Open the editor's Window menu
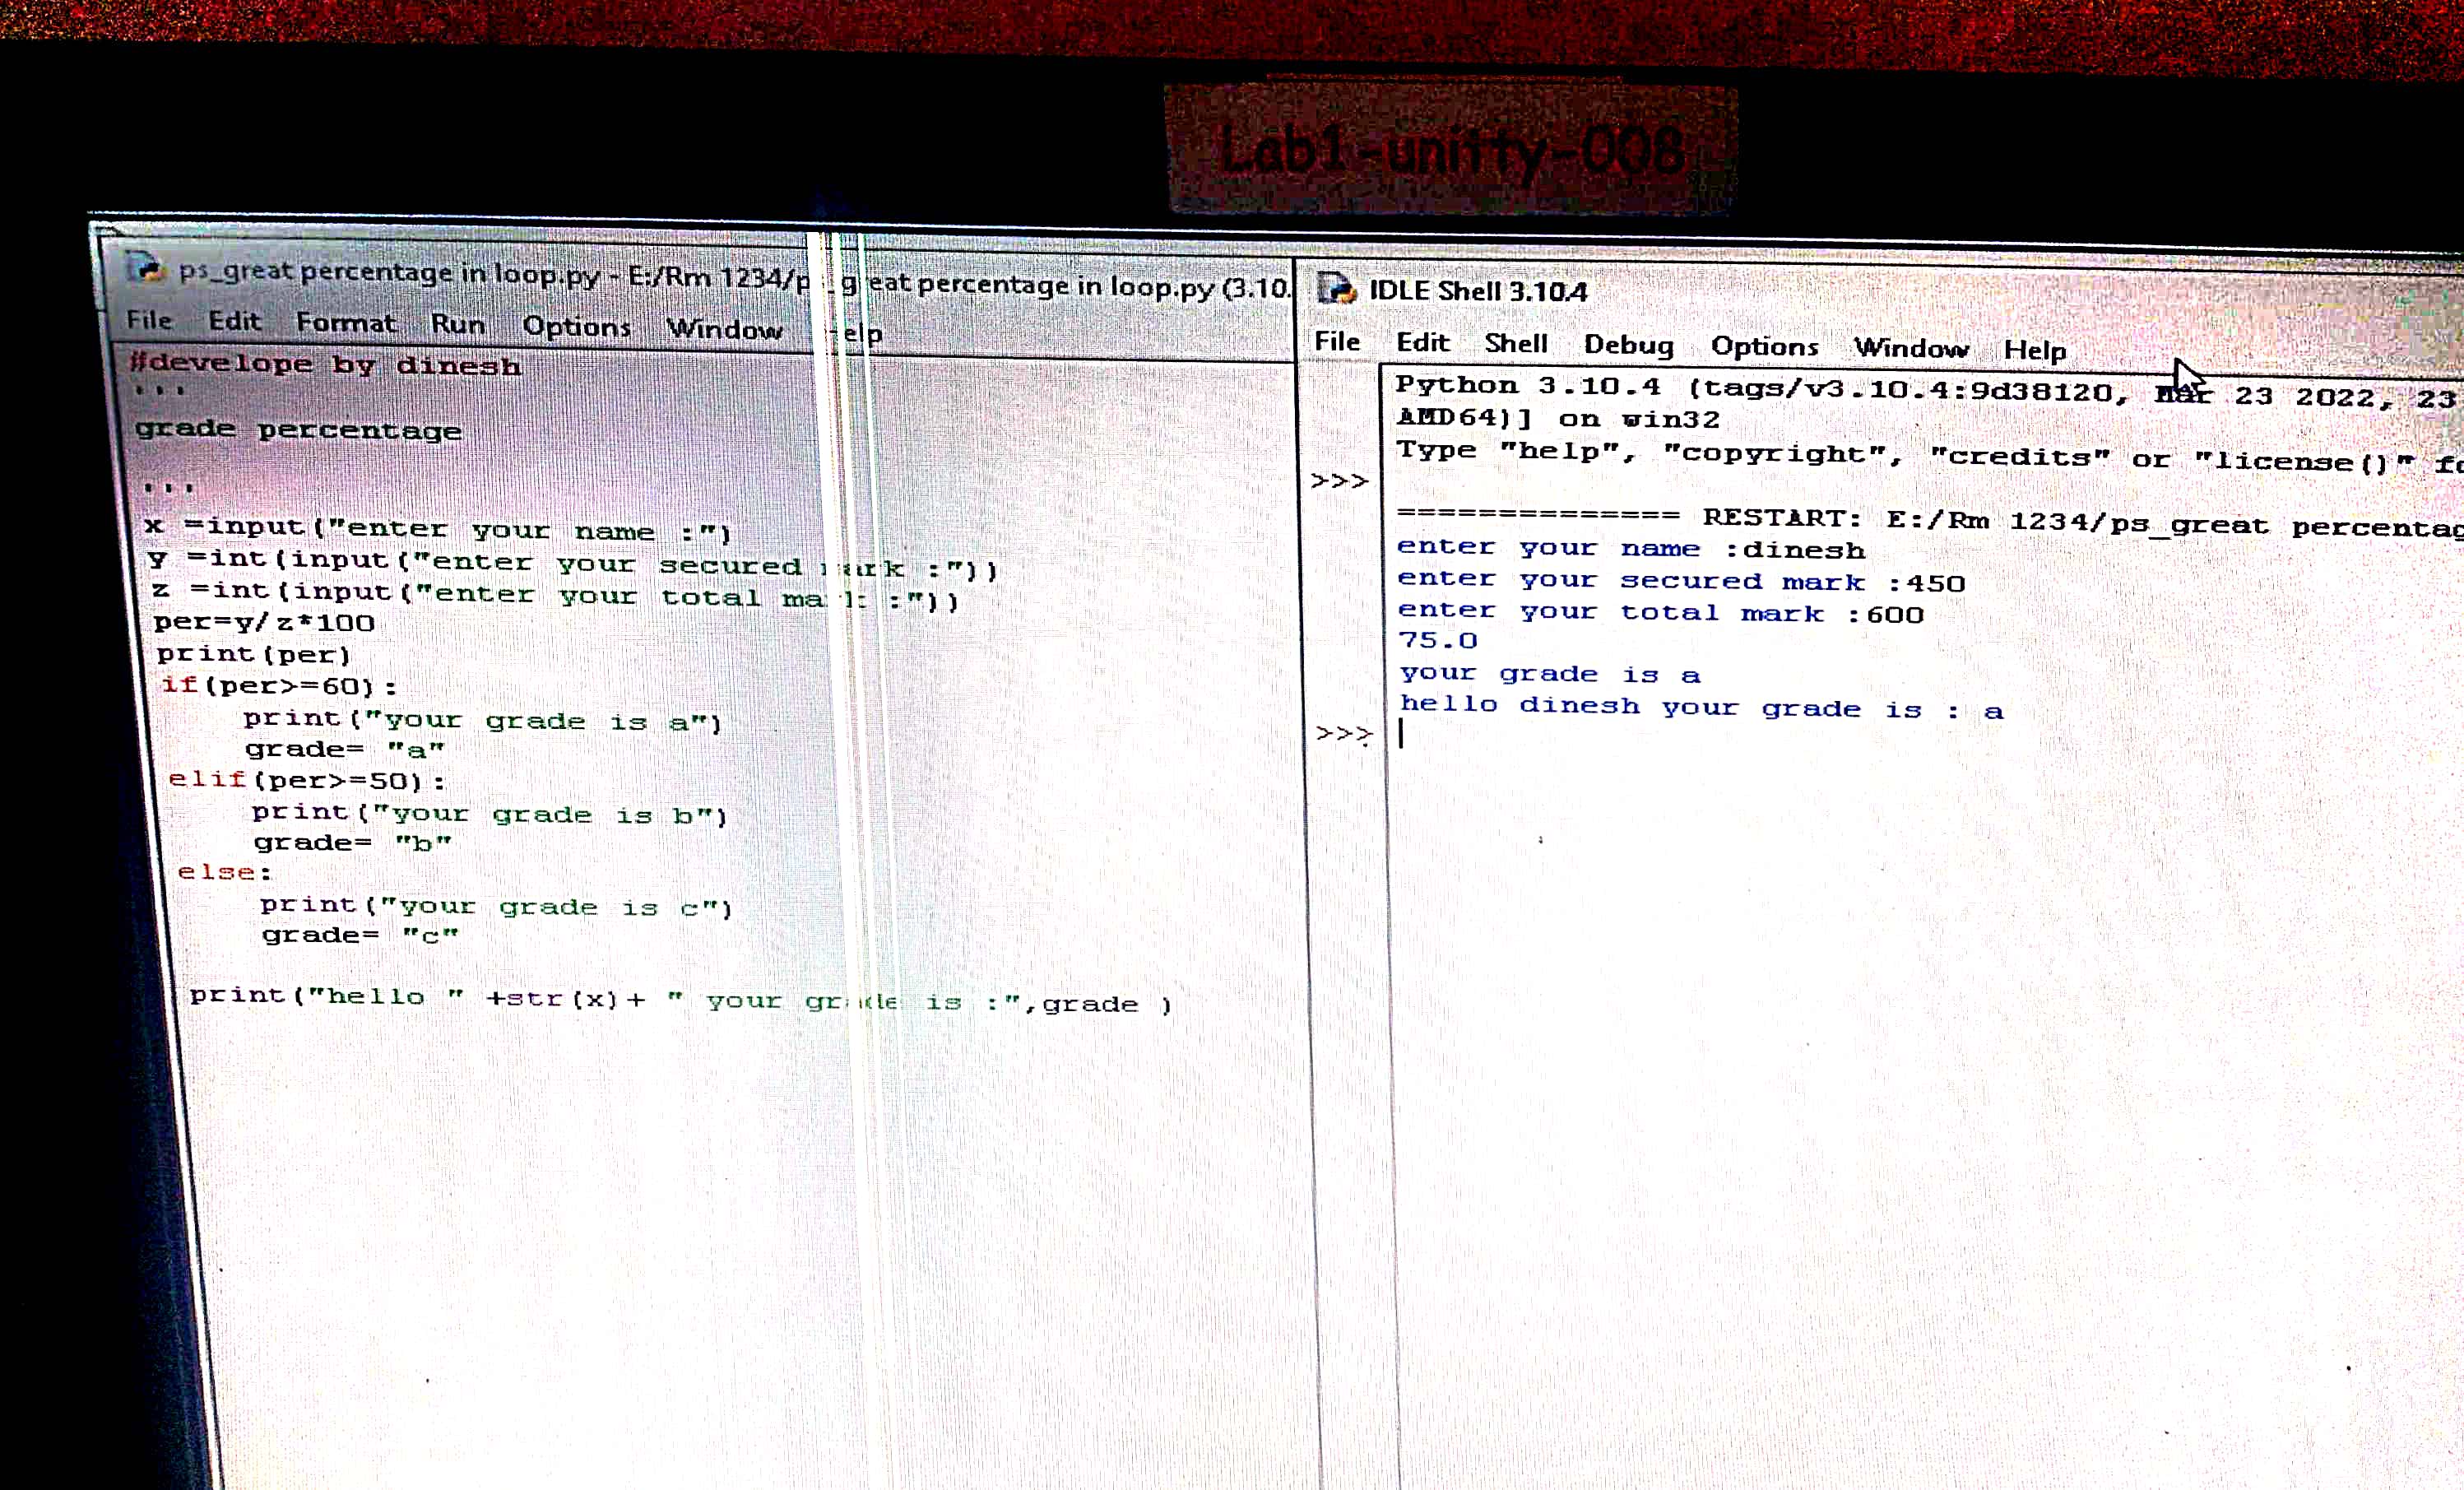The width and height of the screenshot is (2464, 1490). point(724,329)
